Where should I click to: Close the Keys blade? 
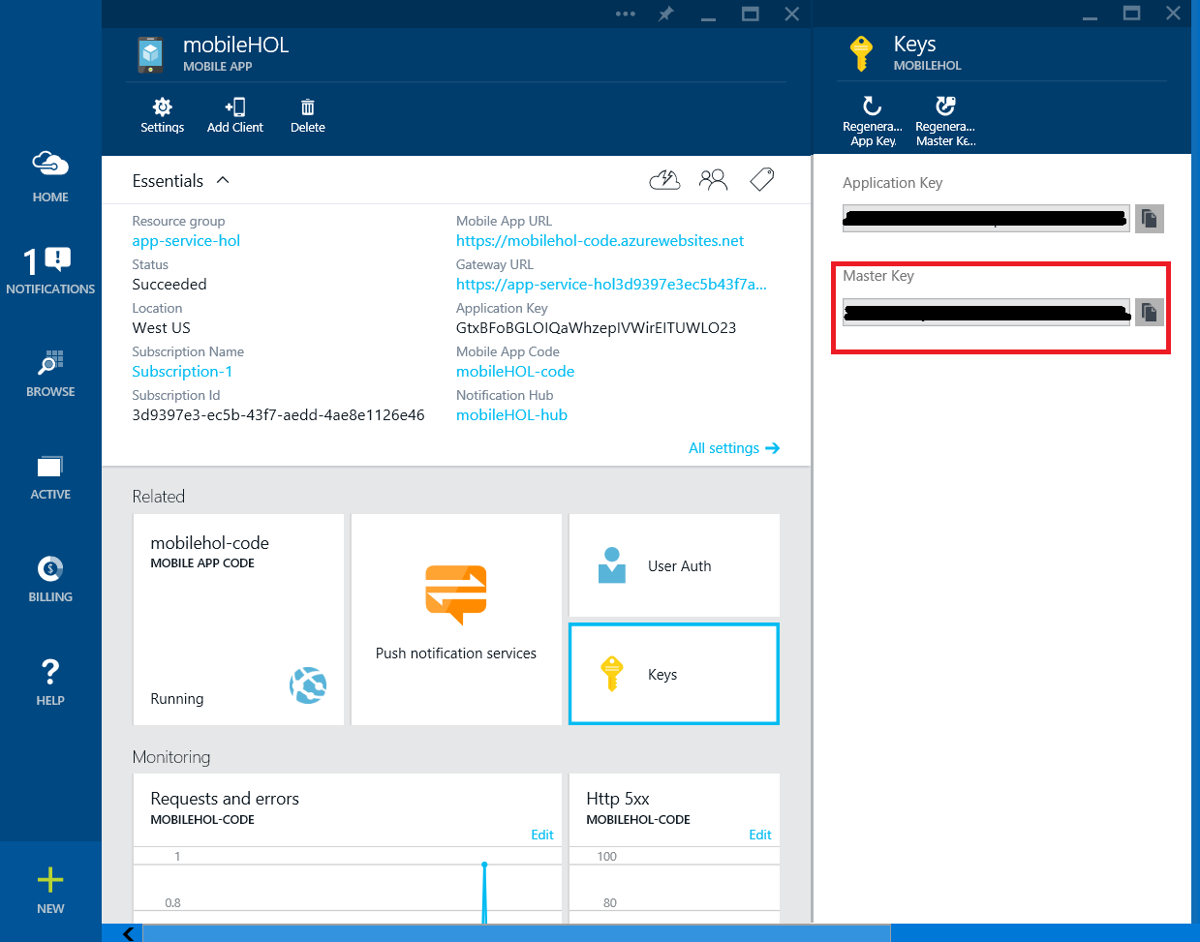coord(1173,13)
